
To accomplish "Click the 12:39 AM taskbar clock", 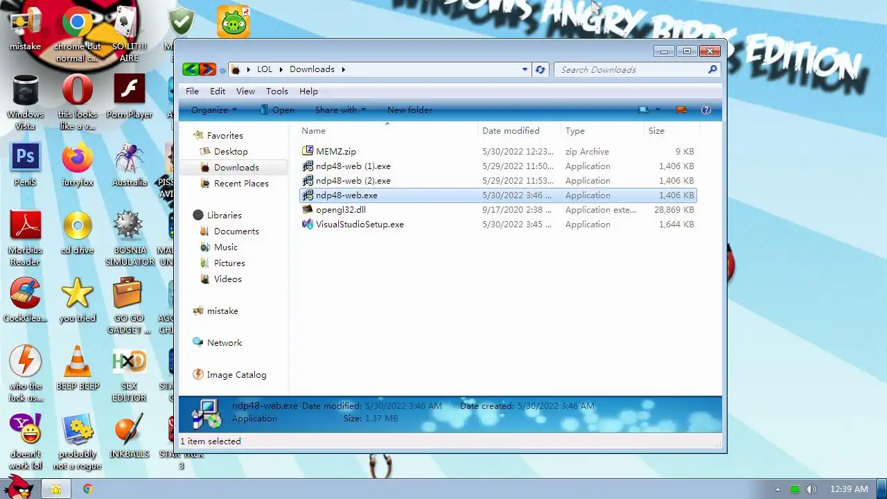I will [x=848, y=489].
